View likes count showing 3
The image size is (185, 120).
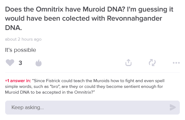[x=20, y=63]
